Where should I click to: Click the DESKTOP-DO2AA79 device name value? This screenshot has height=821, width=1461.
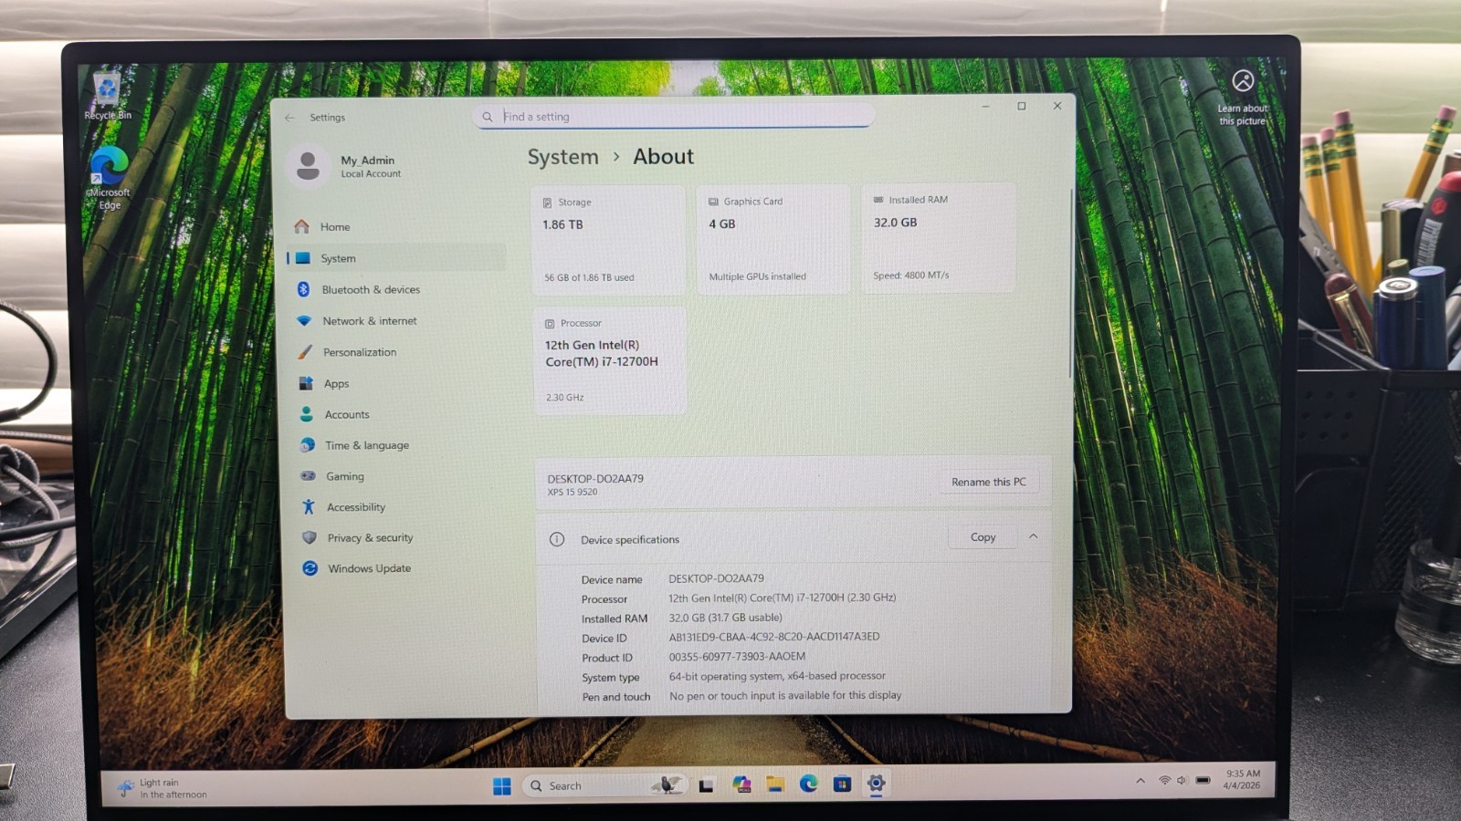click(716, 578)
